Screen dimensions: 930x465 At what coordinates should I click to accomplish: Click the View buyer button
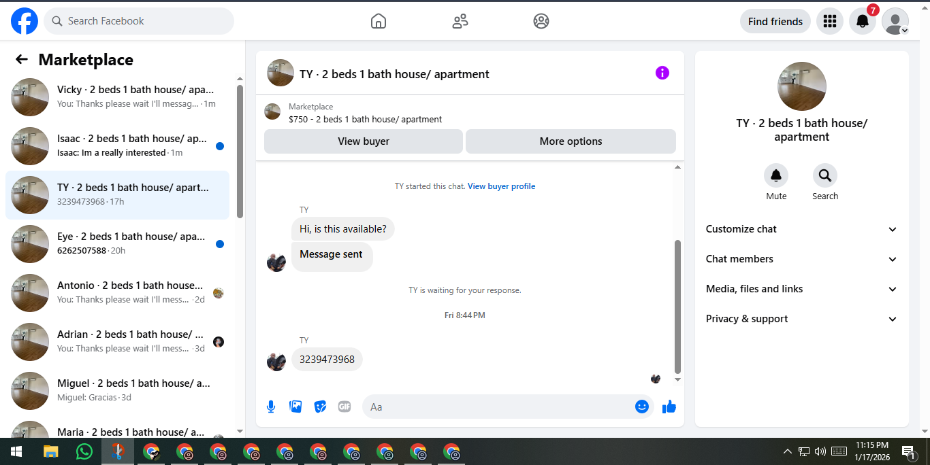pos(364,141)
